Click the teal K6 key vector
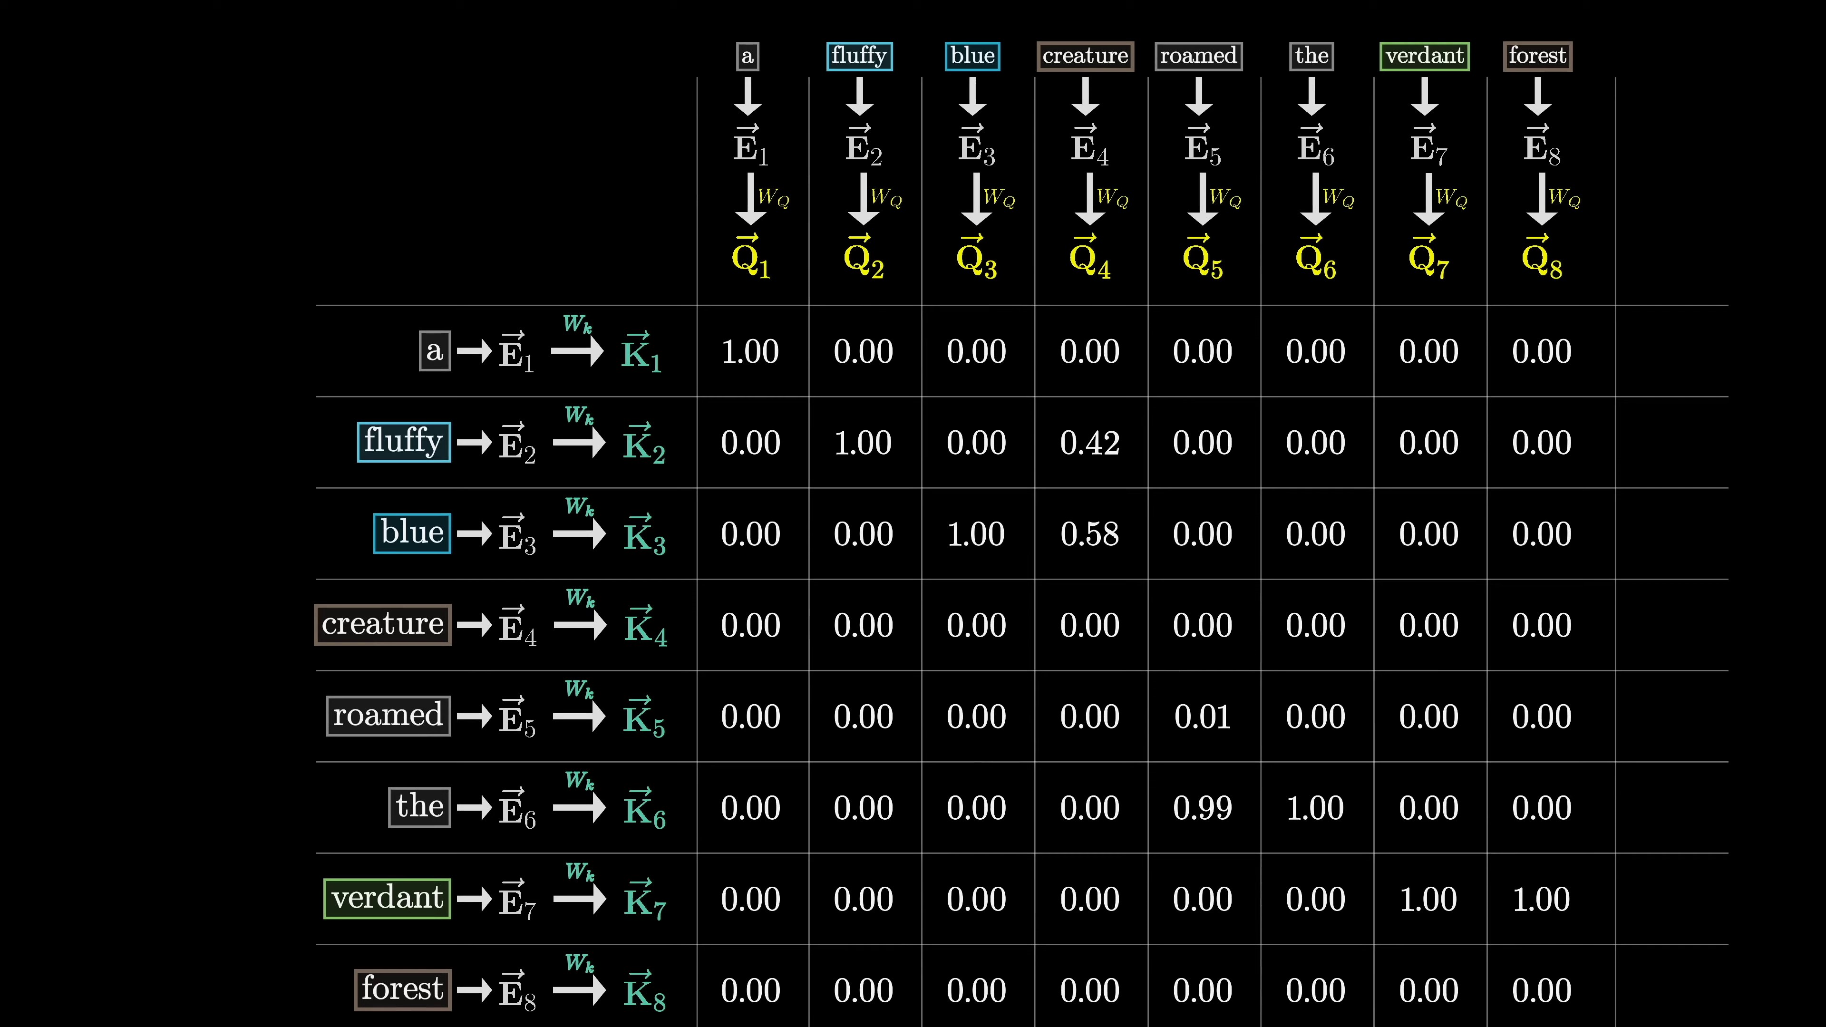1826x1027 pixels. [644, 810]
